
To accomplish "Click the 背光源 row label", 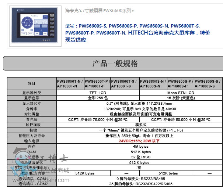I will [32, 119].
